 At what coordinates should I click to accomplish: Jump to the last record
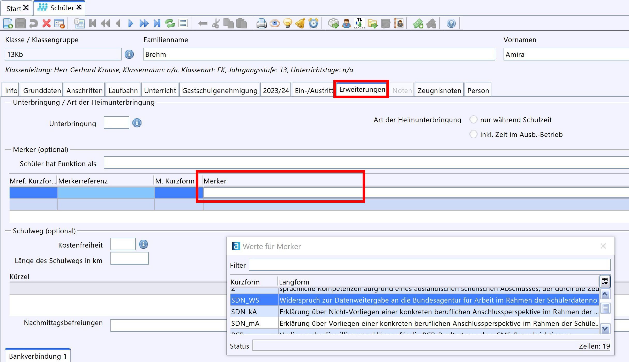157,24
